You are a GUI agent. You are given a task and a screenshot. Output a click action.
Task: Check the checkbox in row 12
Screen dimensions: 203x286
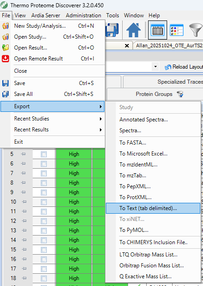coord(44,221)
